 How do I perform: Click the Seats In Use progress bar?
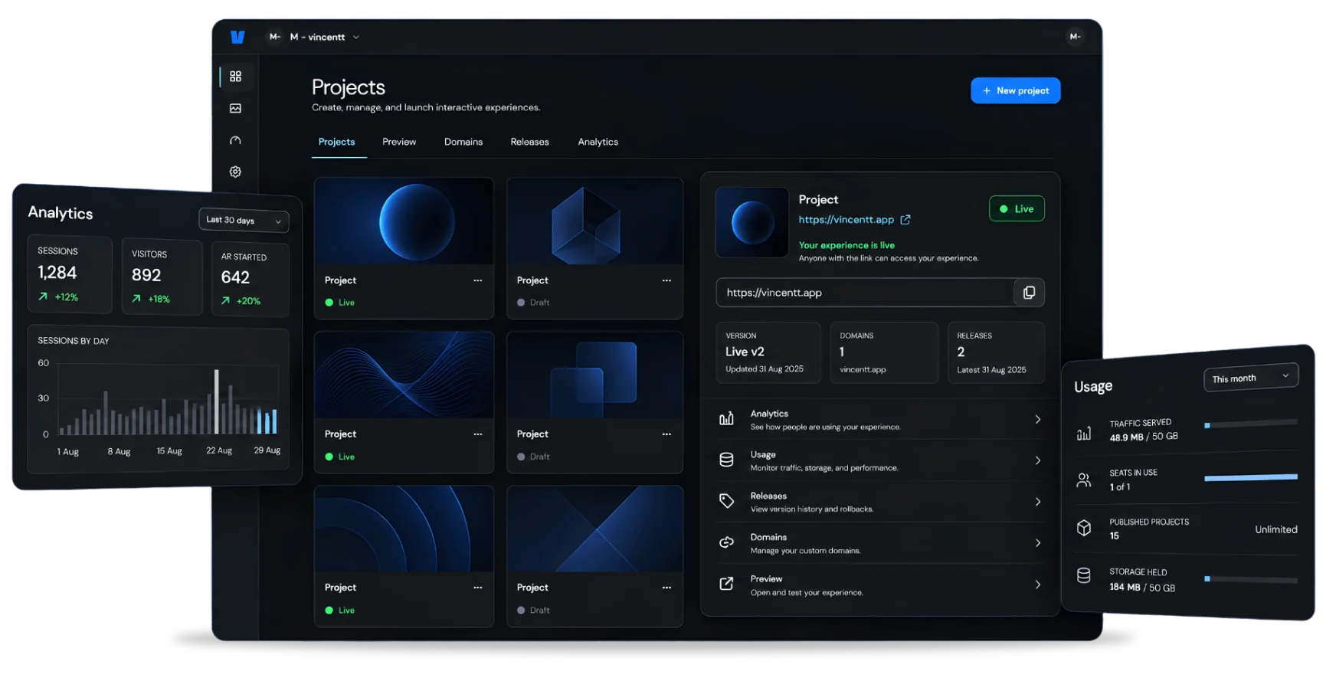pyautogui.click(x=1251, y=477)
